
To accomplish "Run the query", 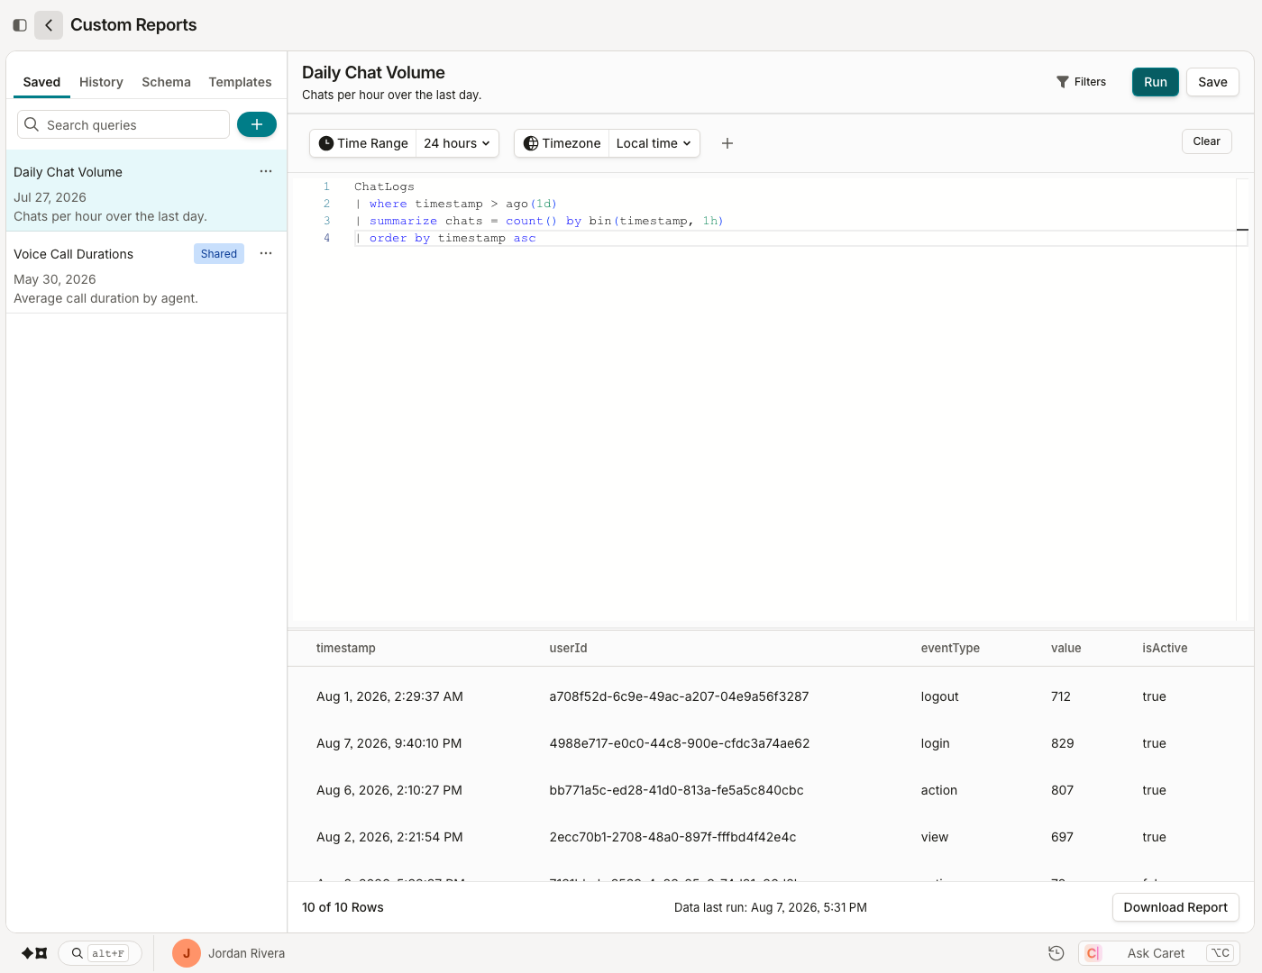I will 1156,82.
